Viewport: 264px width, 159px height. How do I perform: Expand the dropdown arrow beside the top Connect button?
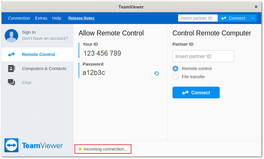pyautogui.click(x=253, y=18)
